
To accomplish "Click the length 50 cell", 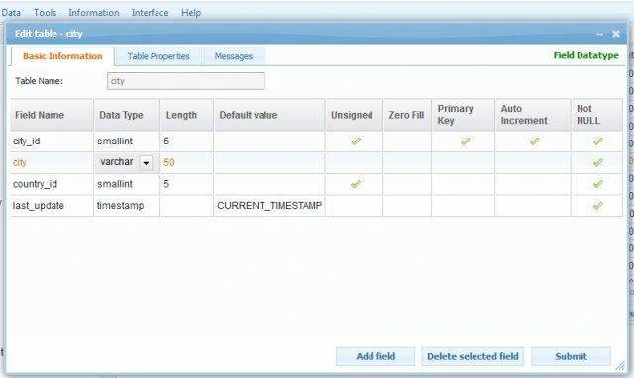I will tap(187, 162).
